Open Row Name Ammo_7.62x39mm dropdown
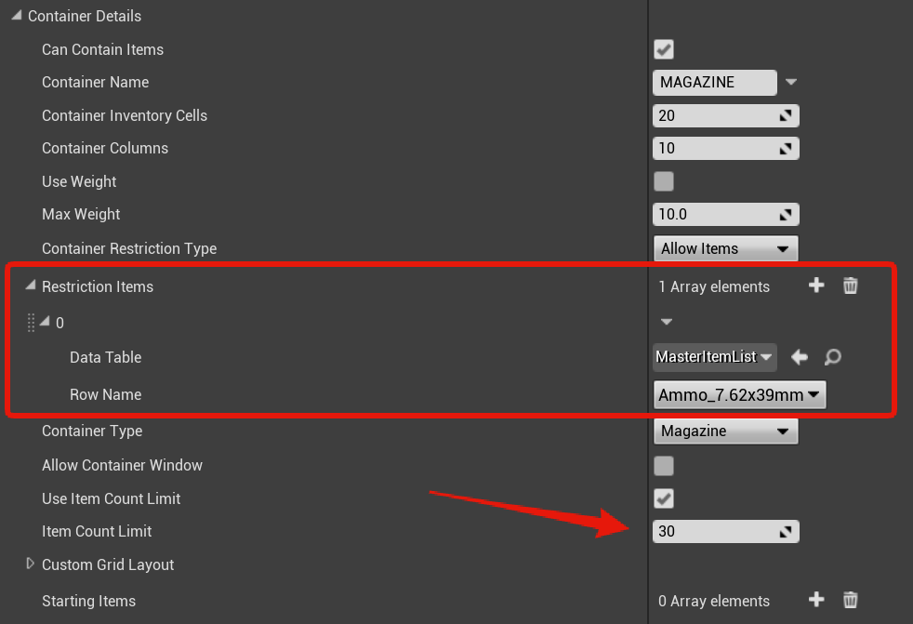Screen dimensions: 913x624 [739, 395]
